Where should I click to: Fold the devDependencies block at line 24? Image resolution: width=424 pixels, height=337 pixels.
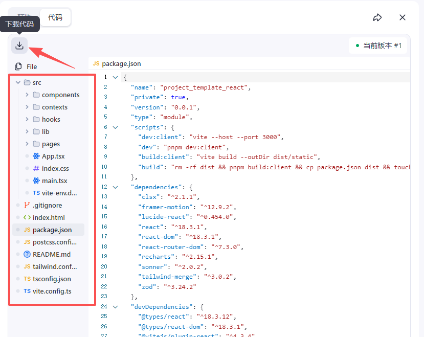tap(115, 307)
